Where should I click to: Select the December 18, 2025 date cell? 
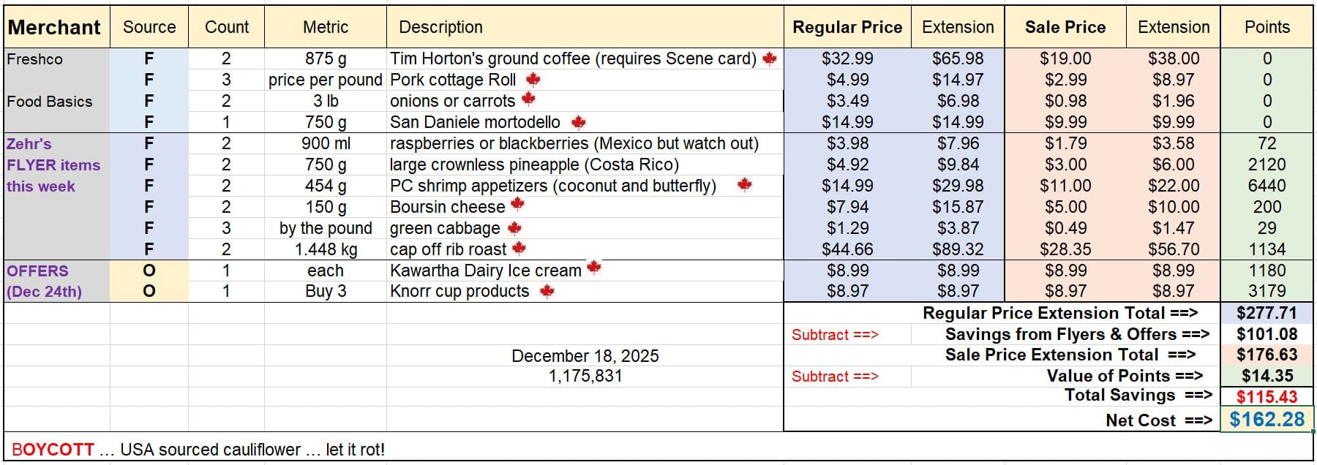[585, 356]
